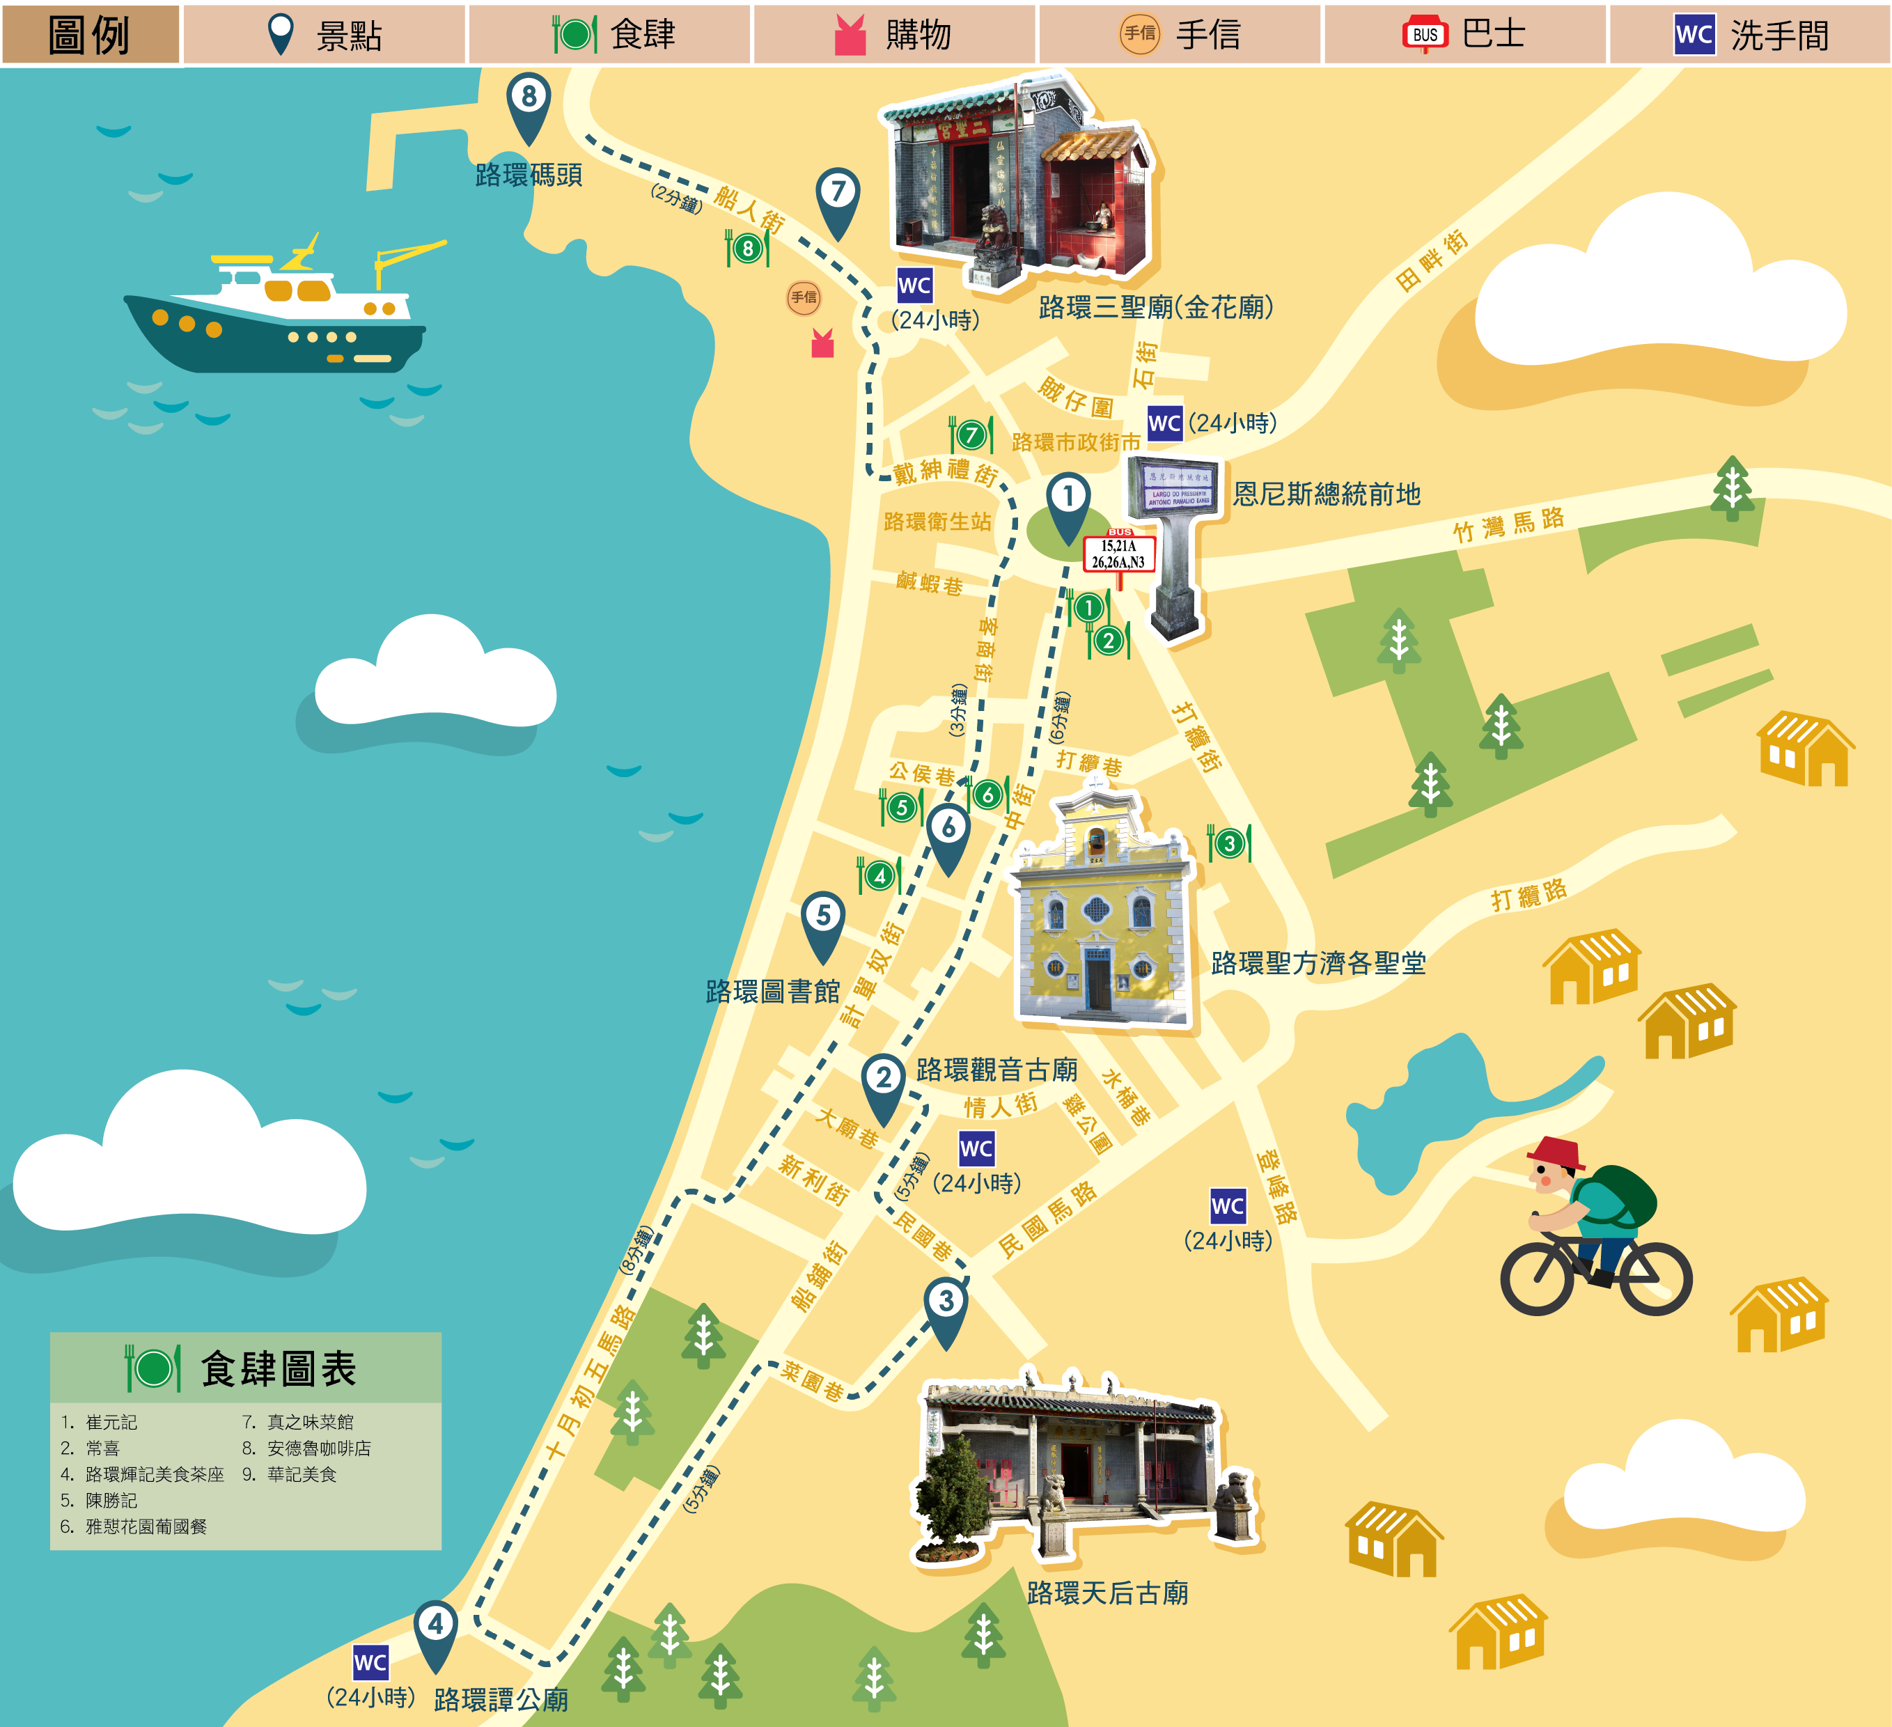Viewport: 1892px width, 1727px height.
Task: Select the 景點 legend tab
Action: coord(324,35)
